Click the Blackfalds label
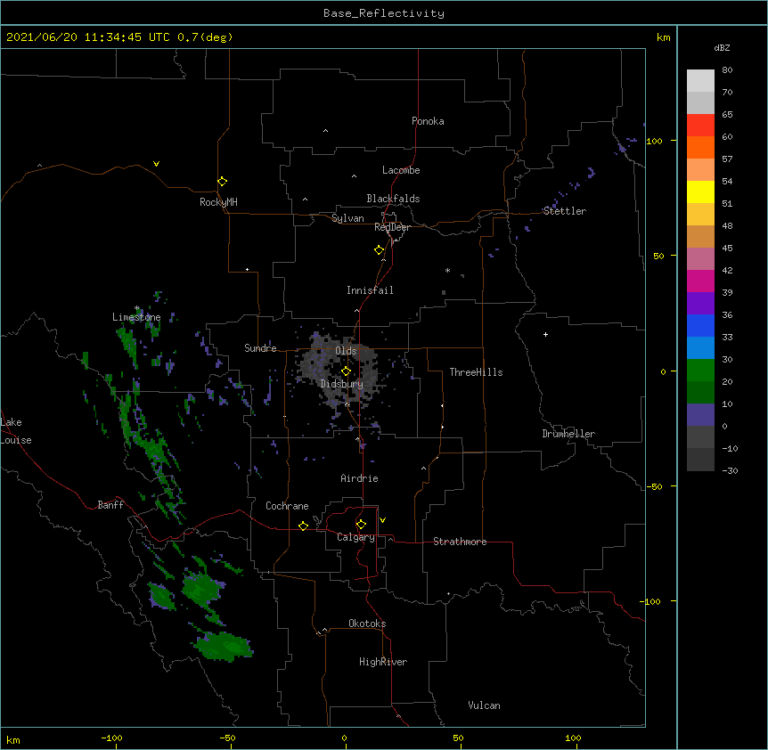This screenshot has width=768, height=750. (393, 199)
